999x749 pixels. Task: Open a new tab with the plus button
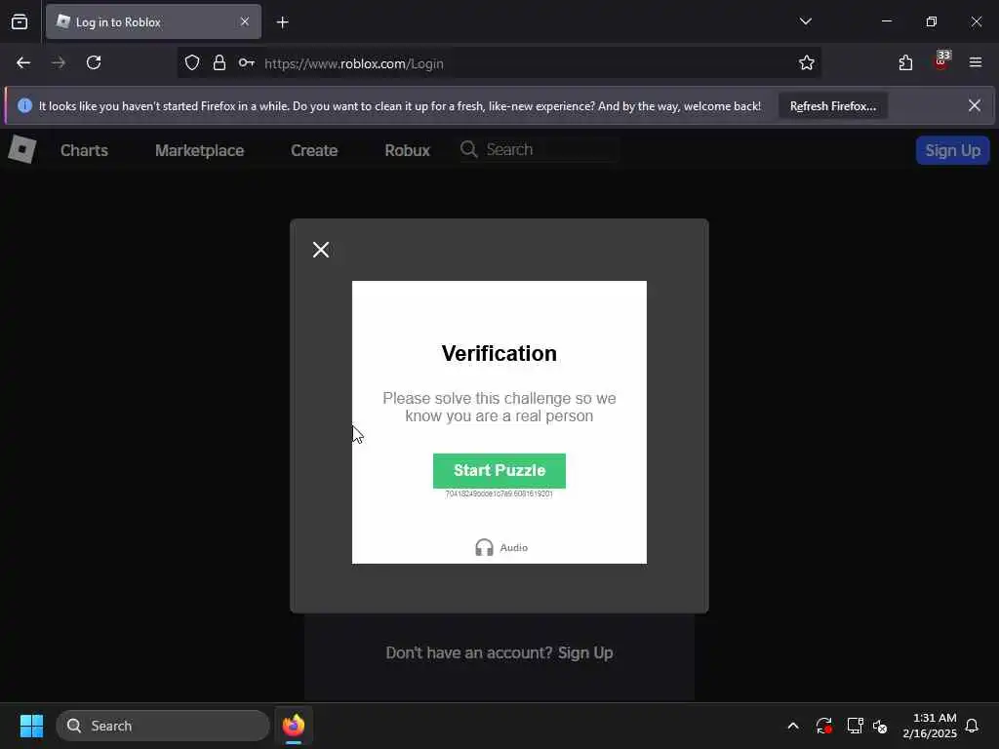(282, 22)
